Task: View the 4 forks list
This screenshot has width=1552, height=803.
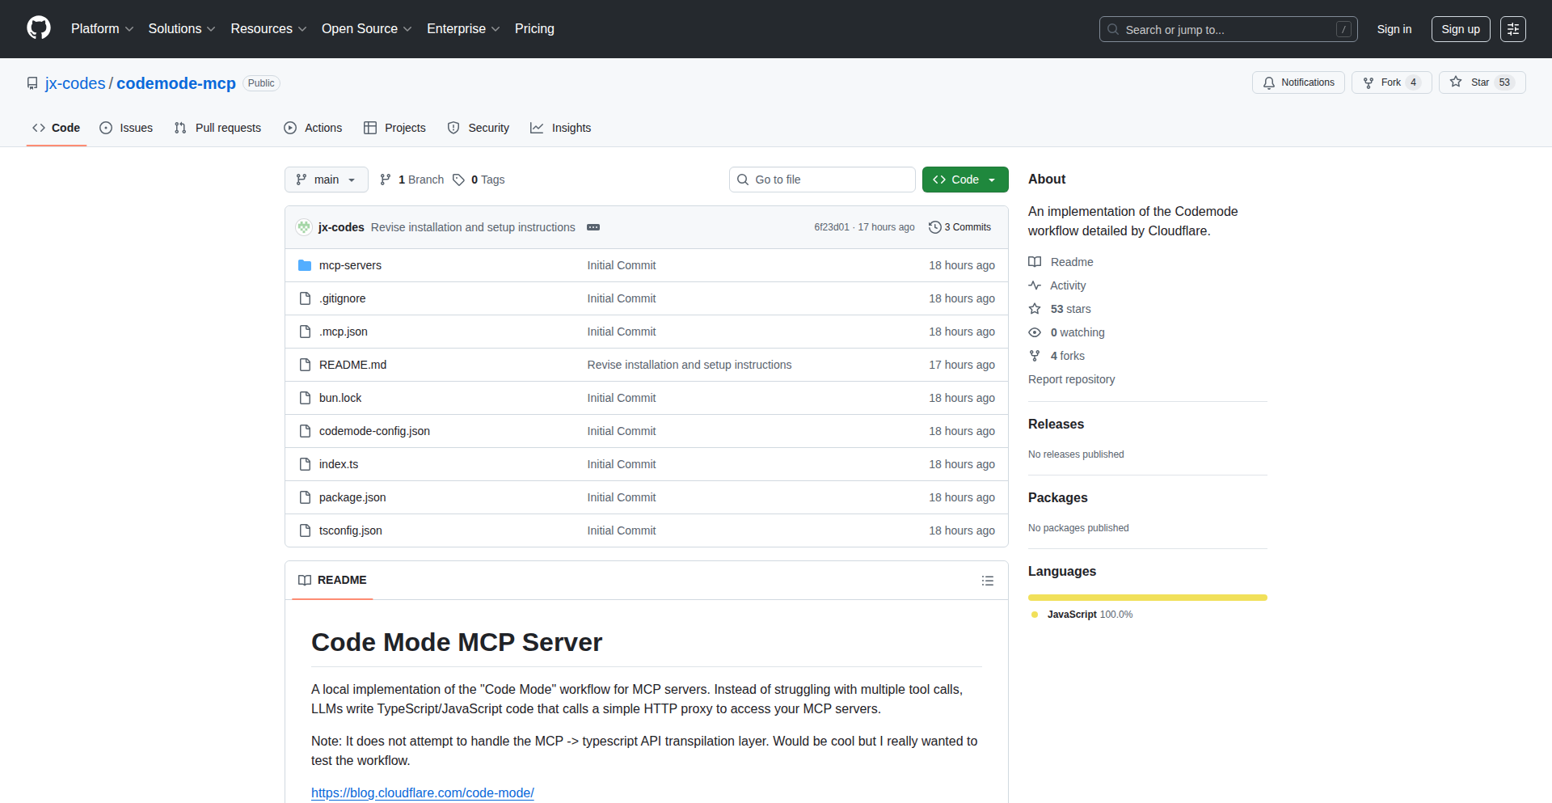Action: point(1056,356)
